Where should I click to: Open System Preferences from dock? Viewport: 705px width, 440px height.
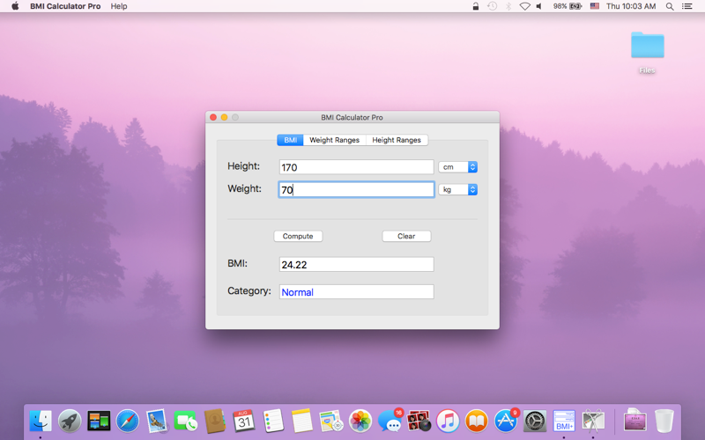pyautogui.click(x=535, y=422)
